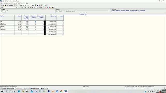Click the Agustus period row label
The width and height of the screenshot is (166, 93).
7,23
